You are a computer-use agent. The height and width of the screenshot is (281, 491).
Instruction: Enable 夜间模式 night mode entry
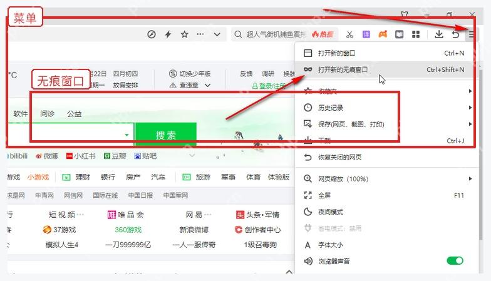tap(387, 212)
